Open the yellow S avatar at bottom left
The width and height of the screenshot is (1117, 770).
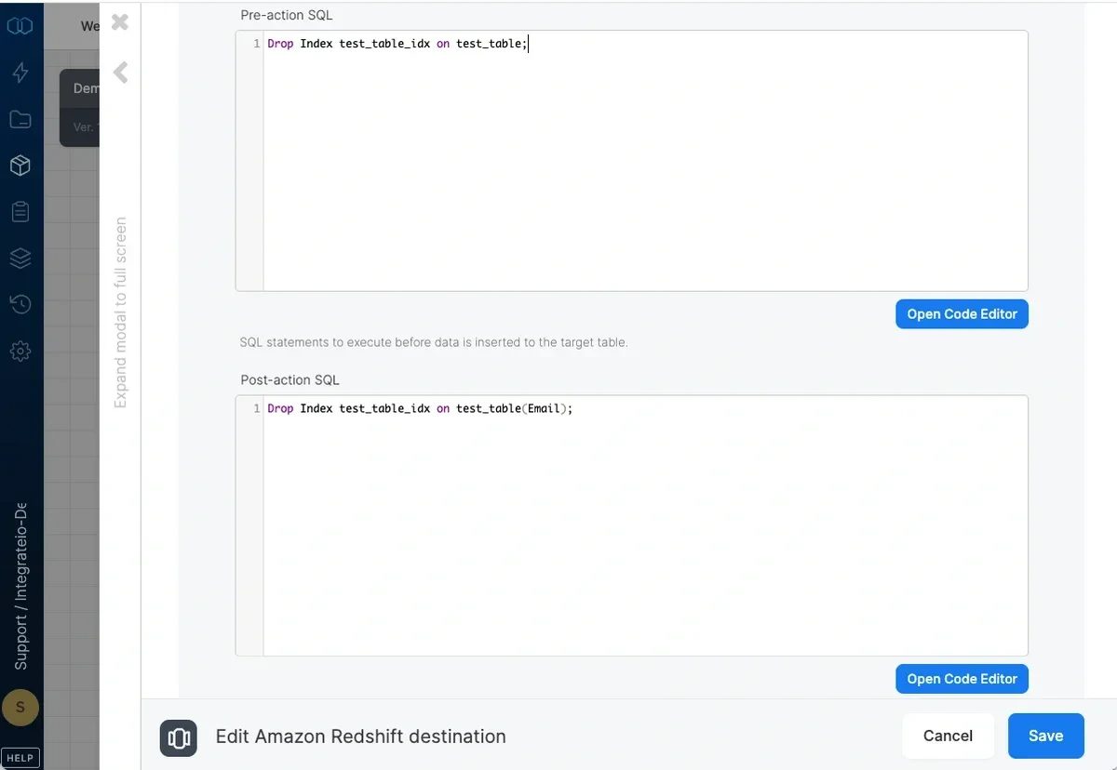pos(20,708)
